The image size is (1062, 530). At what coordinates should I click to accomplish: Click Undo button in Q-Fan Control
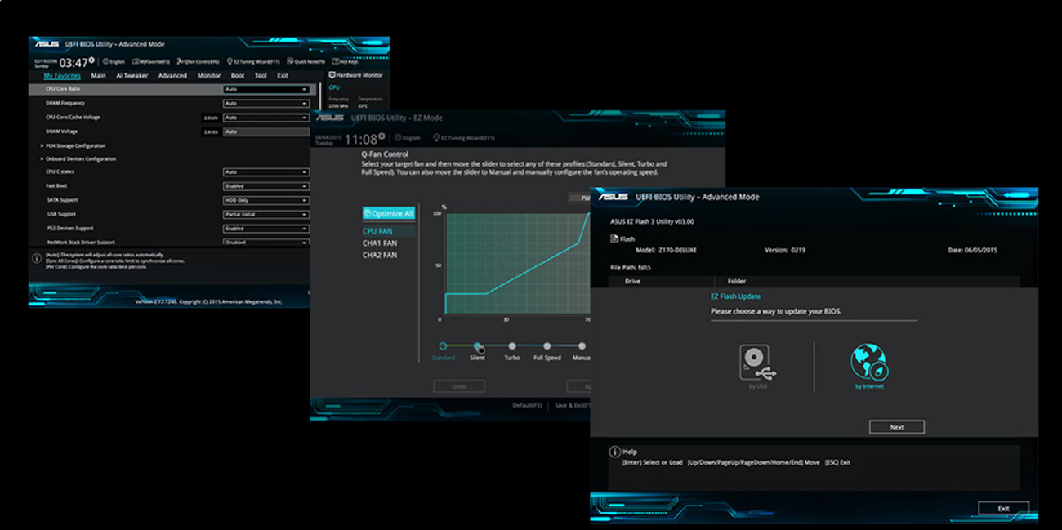[458, 385]
